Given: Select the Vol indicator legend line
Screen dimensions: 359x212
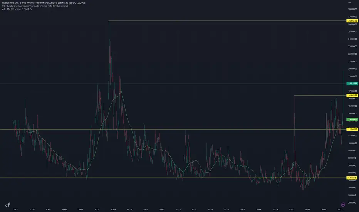Looking at the screenshot, I should [35, 6].
